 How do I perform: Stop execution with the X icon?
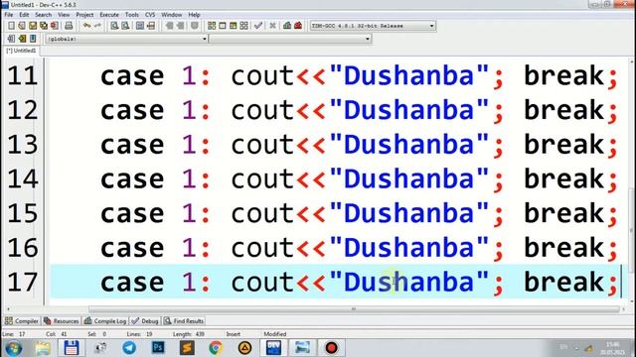pos(272,26)
